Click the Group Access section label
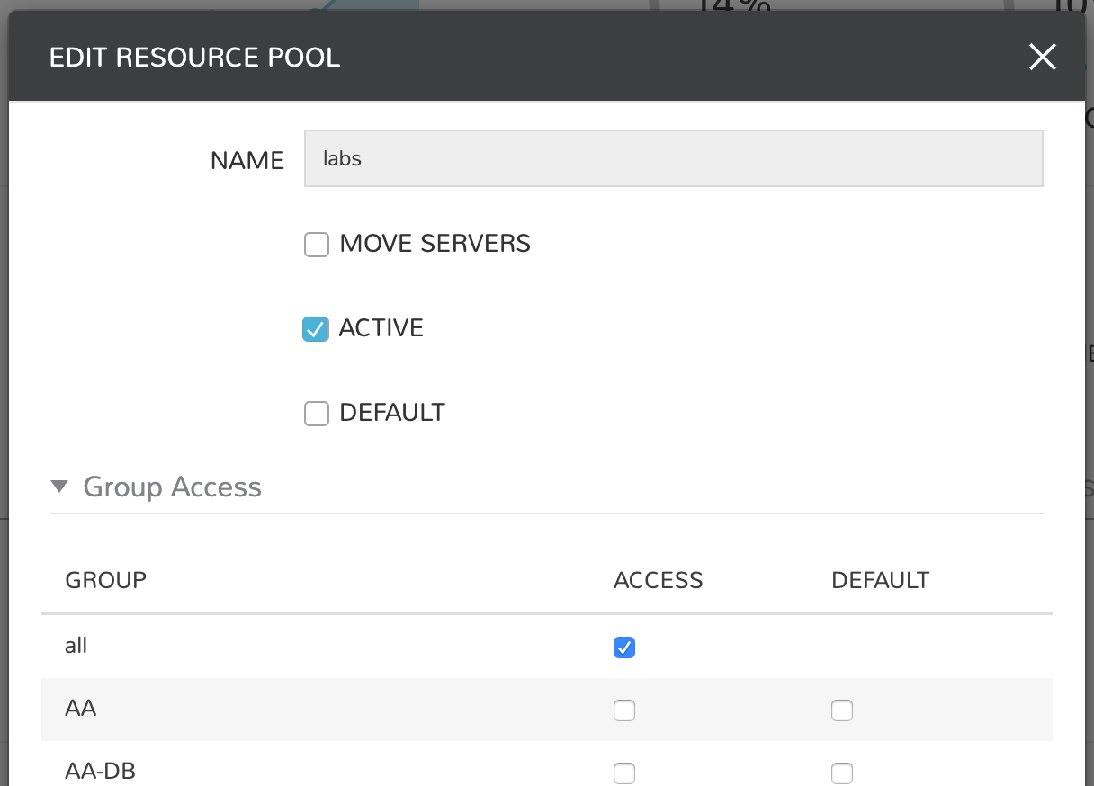 171,487
